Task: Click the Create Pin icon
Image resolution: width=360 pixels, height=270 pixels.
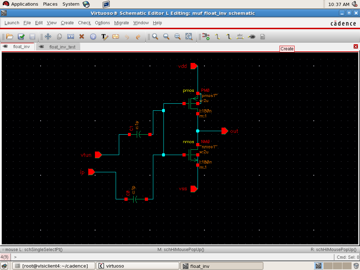Action: tap(251, 37)
